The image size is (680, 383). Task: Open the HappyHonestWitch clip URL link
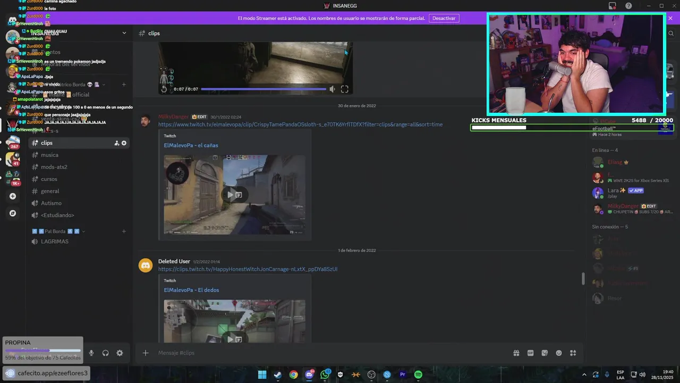248,269
